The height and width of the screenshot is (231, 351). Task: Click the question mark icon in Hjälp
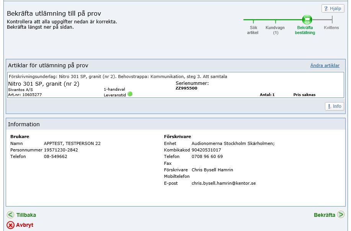click(326, 8)
